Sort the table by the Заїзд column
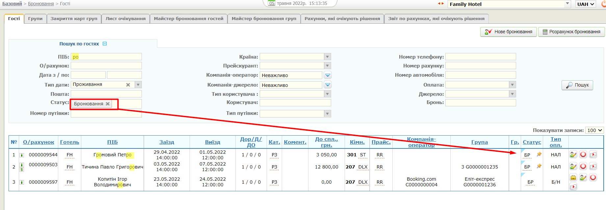 click(167, 142)
